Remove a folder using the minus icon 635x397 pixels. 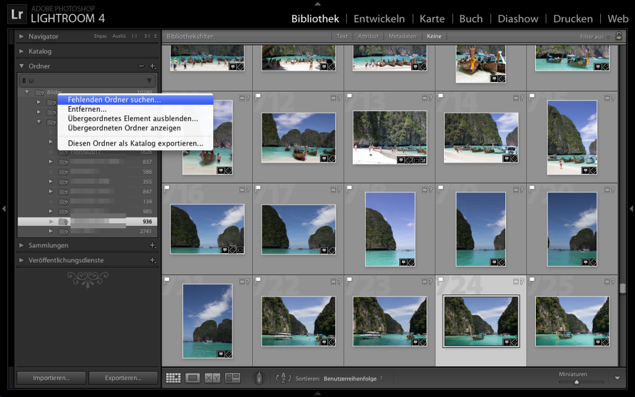coord(141,66)
